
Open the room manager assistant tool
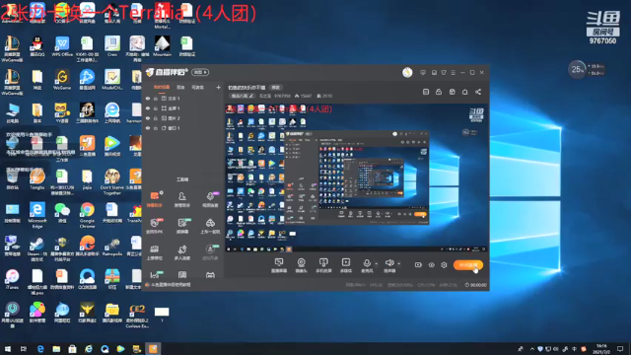tap(181, 199)
